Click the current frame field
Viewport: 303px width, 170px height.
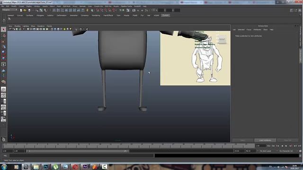pos(260,146)
